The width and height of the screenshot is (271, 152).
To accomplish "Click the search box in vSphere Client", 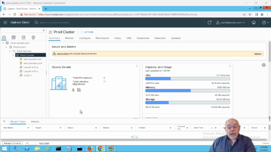I will point(54,22).
